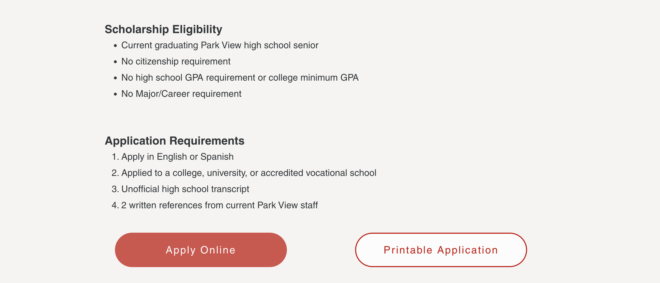The height and width of the screenshot is (283, 660).
Task: Click the Apply in English or Spanish item
Action: click(x=177, y=157)
